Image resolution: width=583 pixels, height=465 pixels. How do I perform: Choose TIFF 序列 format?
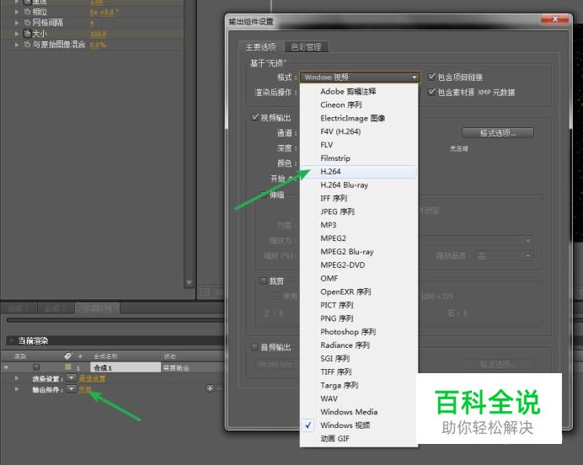pos(359,372)
